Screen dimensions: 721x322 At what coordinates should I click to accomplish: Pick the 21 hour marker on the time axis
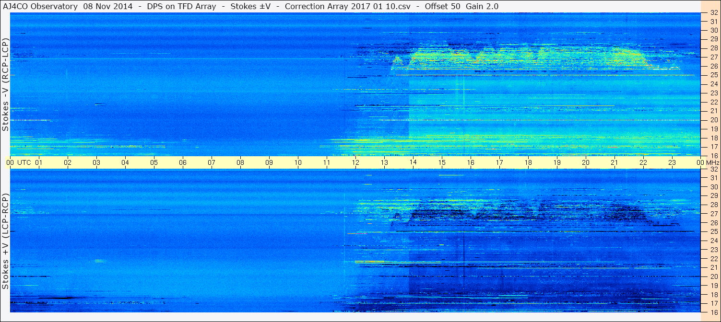point(615,162)
